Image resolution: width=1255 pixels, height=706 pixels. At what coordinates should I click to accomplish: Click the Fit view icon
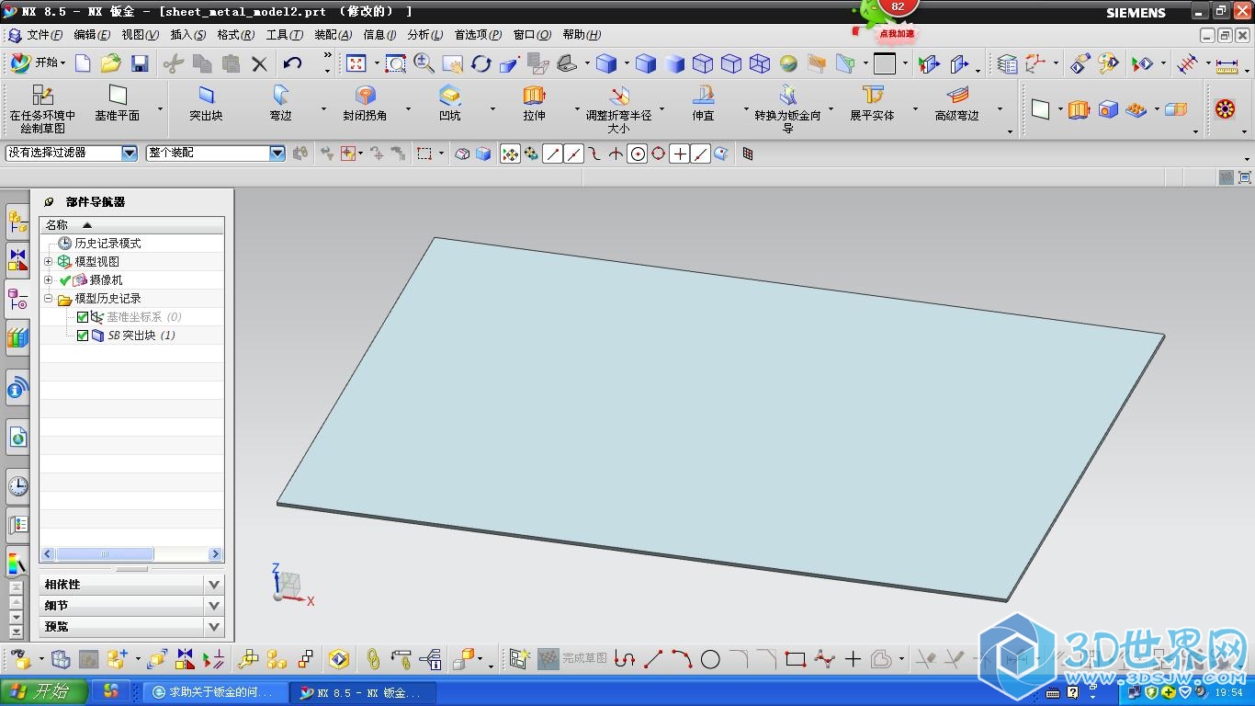tap(356, 63)
